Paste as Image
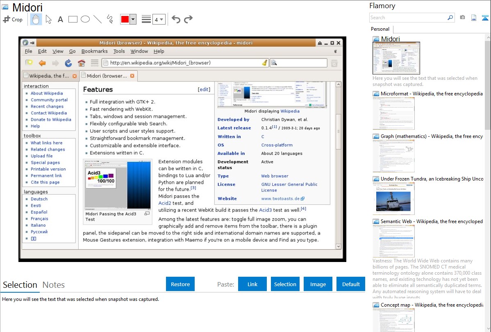Screen dimensions: 491x332 [318, 284]
